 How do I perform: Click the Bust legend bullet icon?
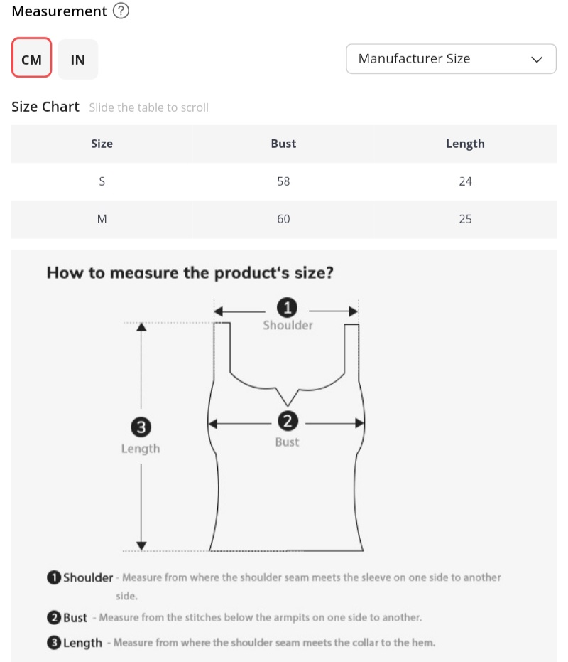click(x=53, y=617)
